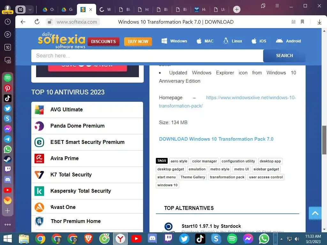Open Windows Start menu
327x245 pixels.
click(x=8, y=239)
